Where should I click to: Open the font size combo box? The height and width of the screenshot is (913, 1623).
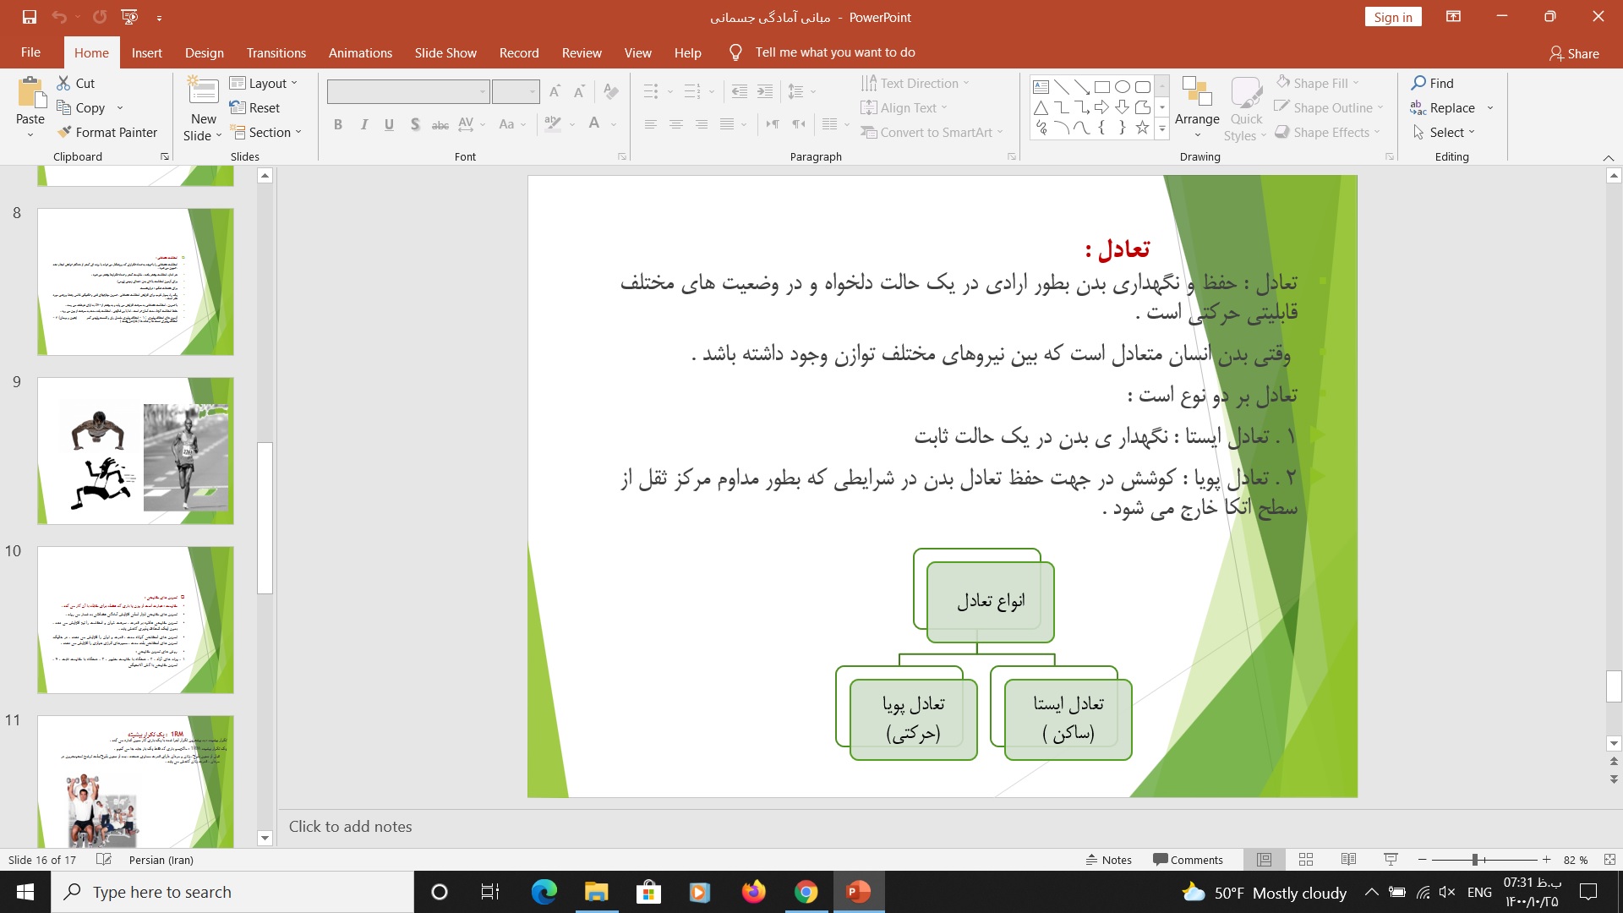516,91
